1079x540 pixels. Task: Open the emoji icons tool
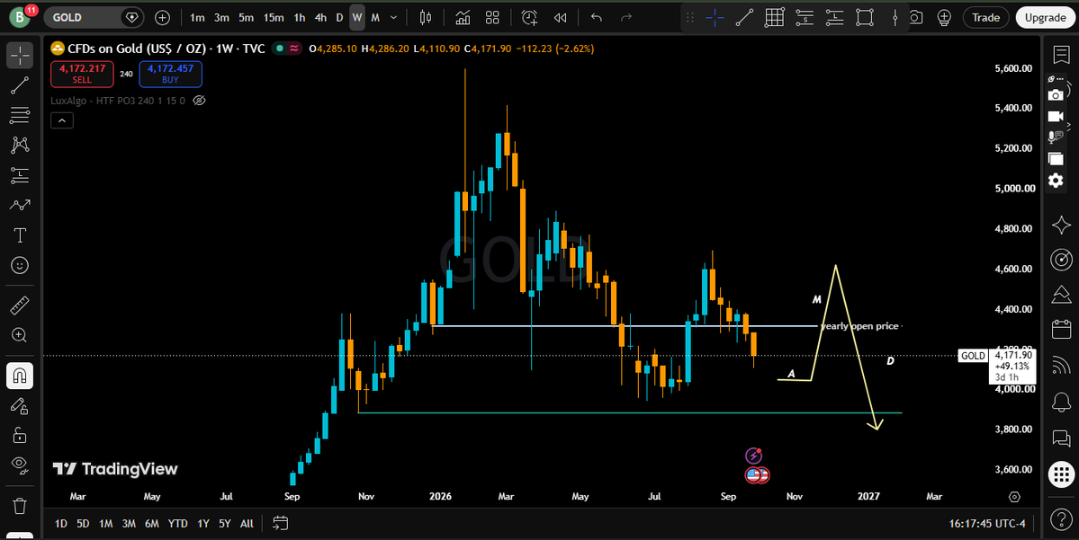tap(20, 265)
